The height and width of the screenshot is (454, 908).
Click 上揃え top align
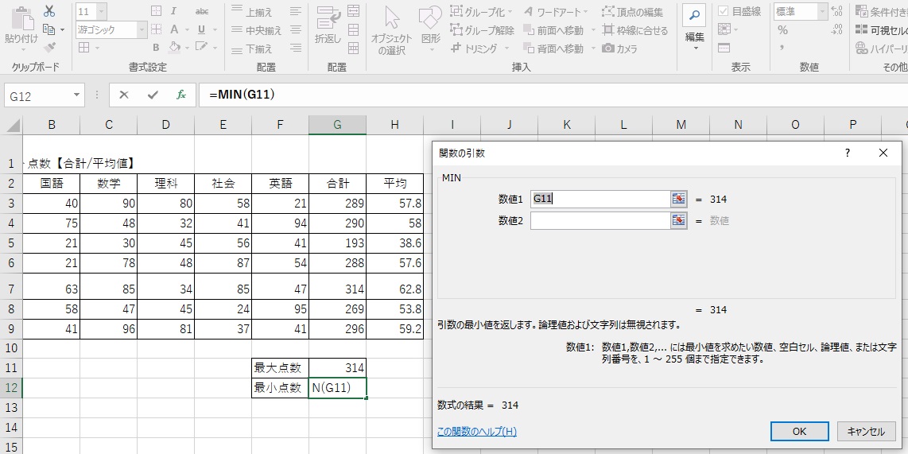tap(252, 12)
